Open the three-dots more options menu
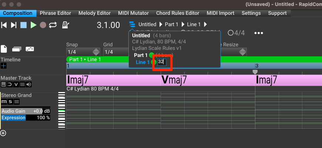The image size is (322, 148). click(259, 33)
